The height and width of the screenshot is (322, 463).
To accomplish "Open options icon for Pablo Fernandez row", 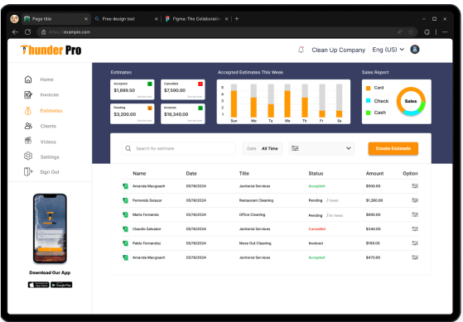I will click(415, 243).
